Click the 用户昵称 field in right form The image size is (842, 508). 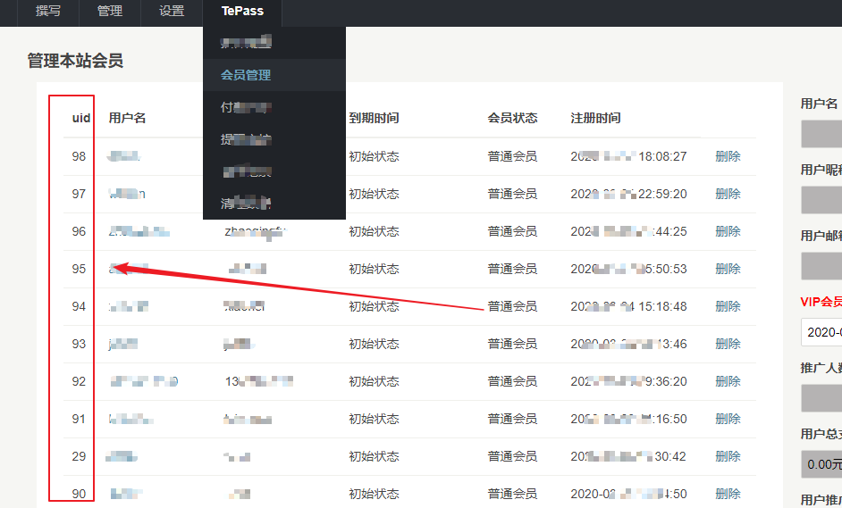point(821,200)
